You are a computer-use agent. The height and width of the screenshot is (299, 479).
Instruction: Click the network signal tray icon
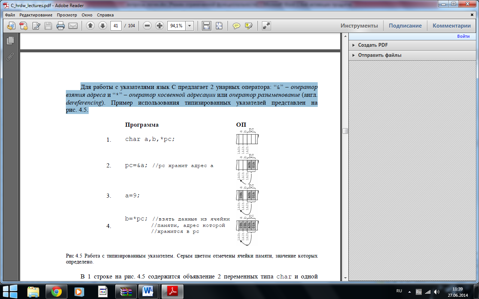tap(428, 292)
